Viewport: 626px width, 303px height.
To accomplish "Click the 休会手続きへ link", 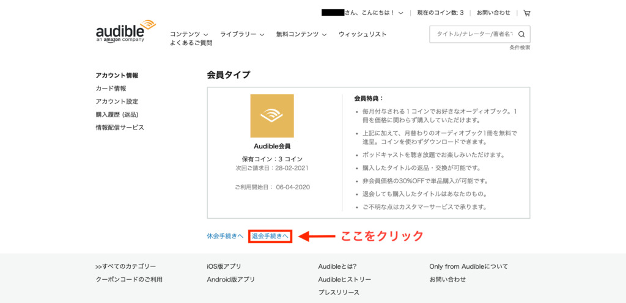I will pyautogui.click(x=225, y=236).
